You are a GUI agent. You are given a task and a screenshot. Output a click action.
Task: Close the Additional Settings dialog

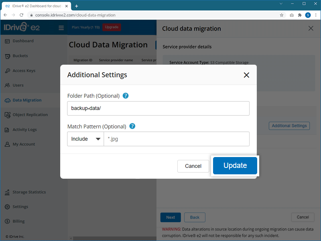(x=246, y=75)
